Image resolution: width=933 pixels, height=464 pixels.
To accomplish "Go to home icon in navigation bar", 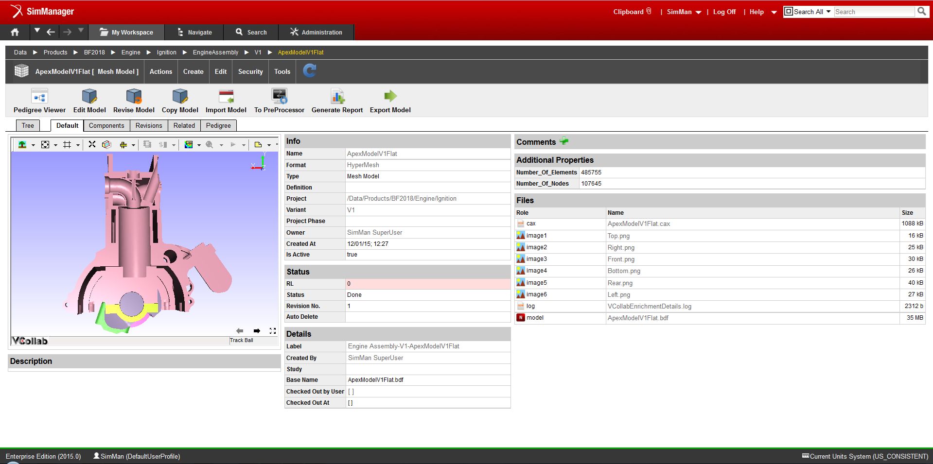I will pos(15,32).
